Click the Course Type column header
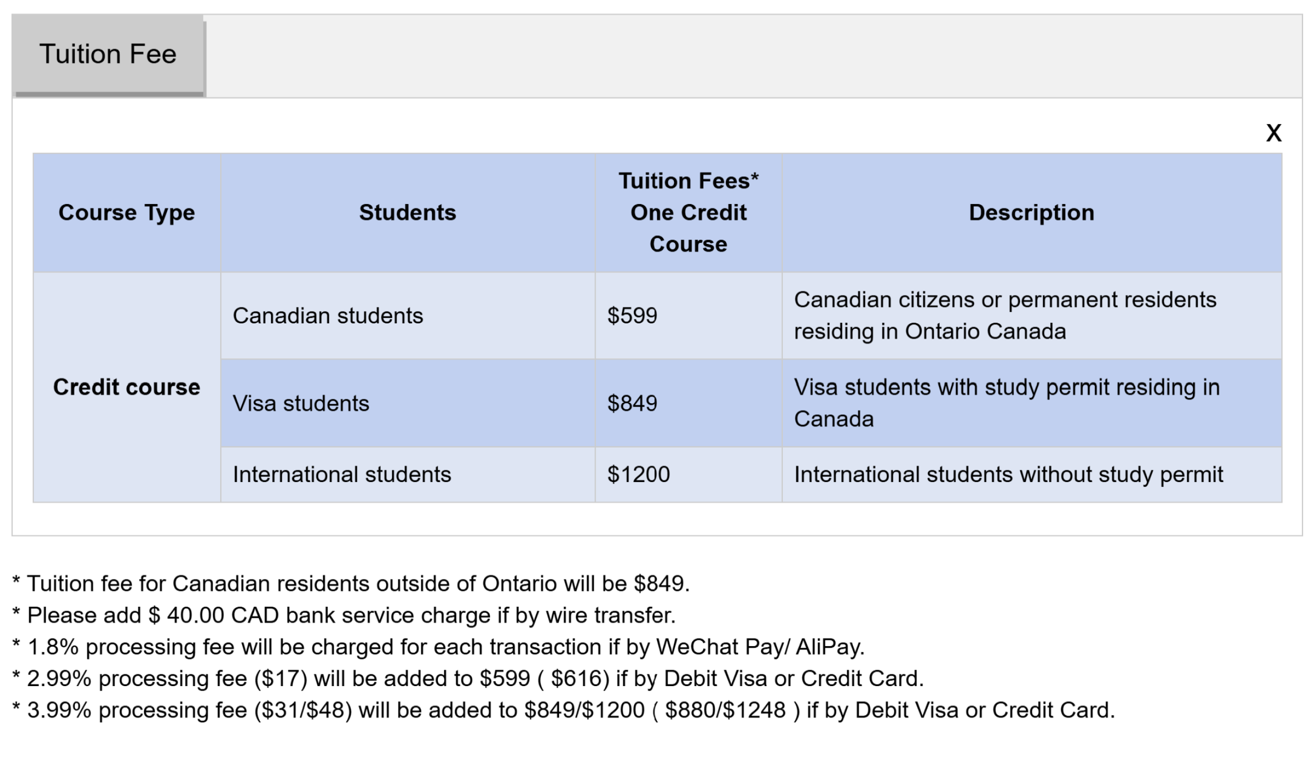The height and width of the screenshot is (766, 1314). click(126, 213)
